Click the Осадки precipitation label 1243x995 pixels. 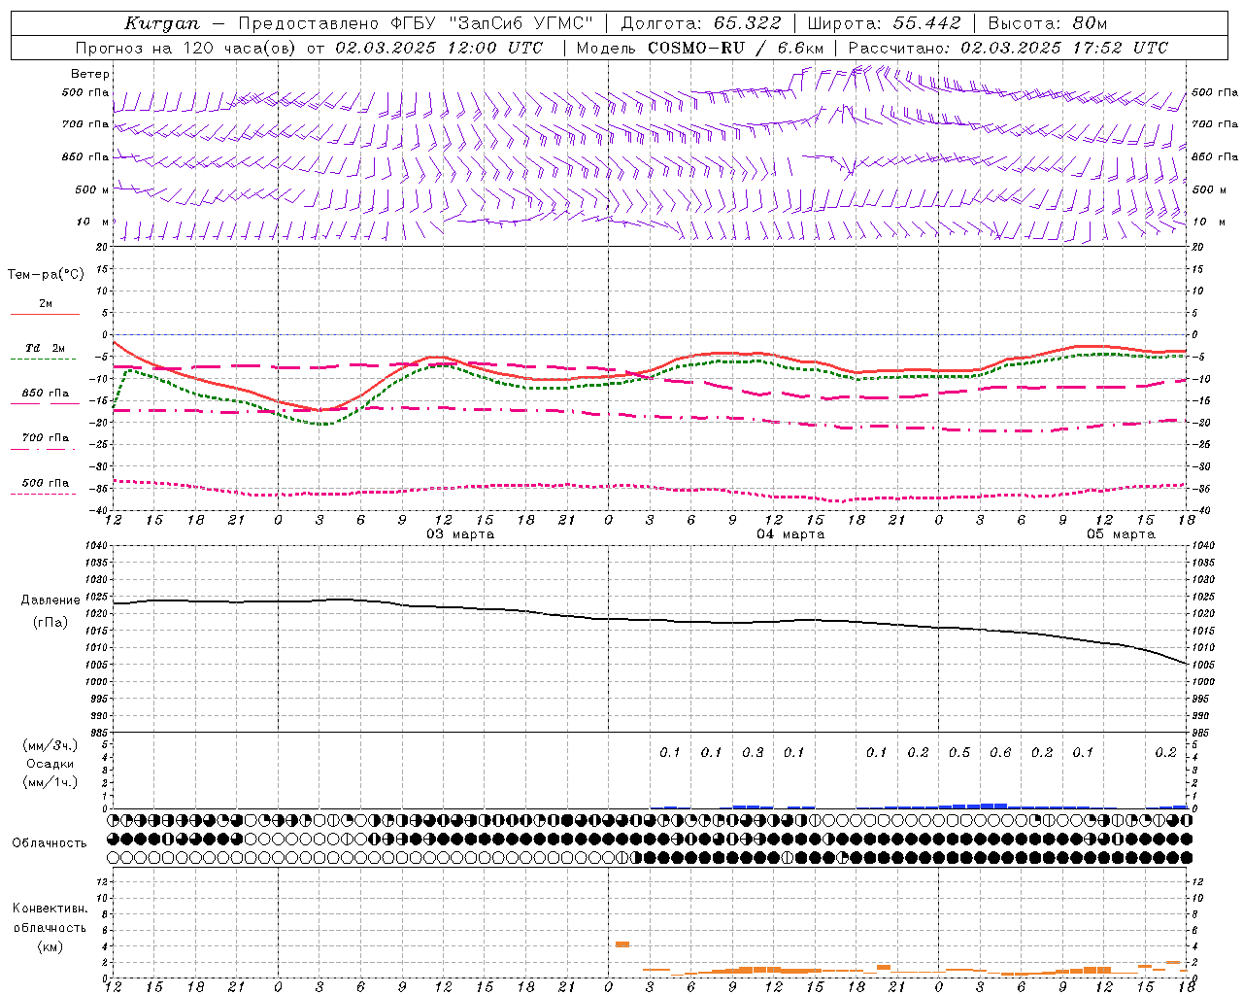[x=50, y=764]
